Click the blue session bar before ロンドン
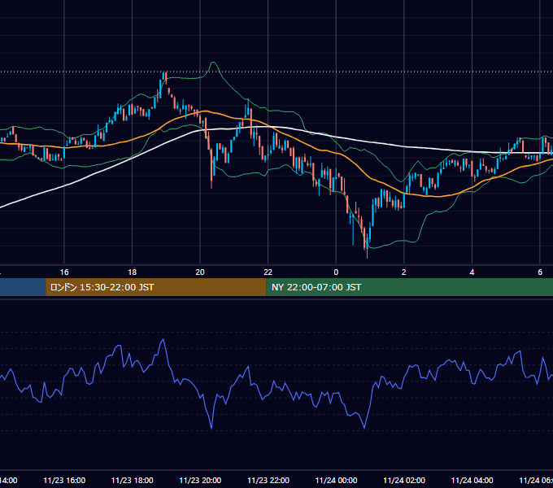Image resolution: width=553 pixels, height=488 pixels. click(23, 287)
